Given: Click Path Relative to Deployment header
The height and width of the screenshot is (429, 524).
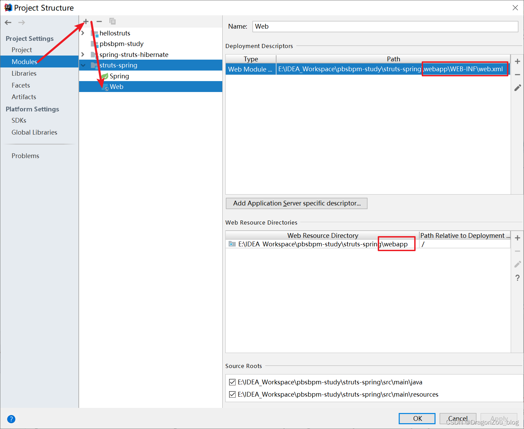Looking at the screenshot, I should (465, 235).
